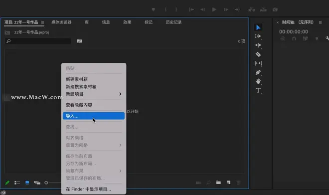Select the Ripple Edit tool
This screenshot has height=195, width=329.
pos(258,45)
